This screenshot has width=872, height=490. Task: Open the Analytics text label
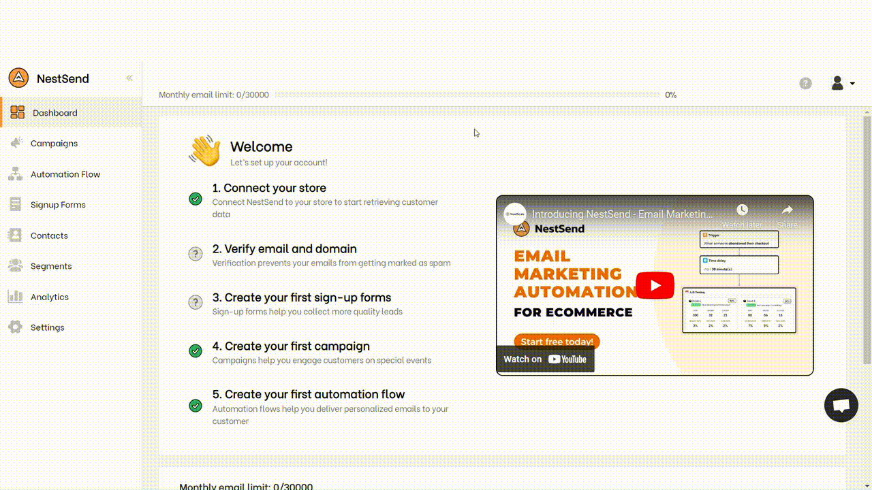(50, 297)
